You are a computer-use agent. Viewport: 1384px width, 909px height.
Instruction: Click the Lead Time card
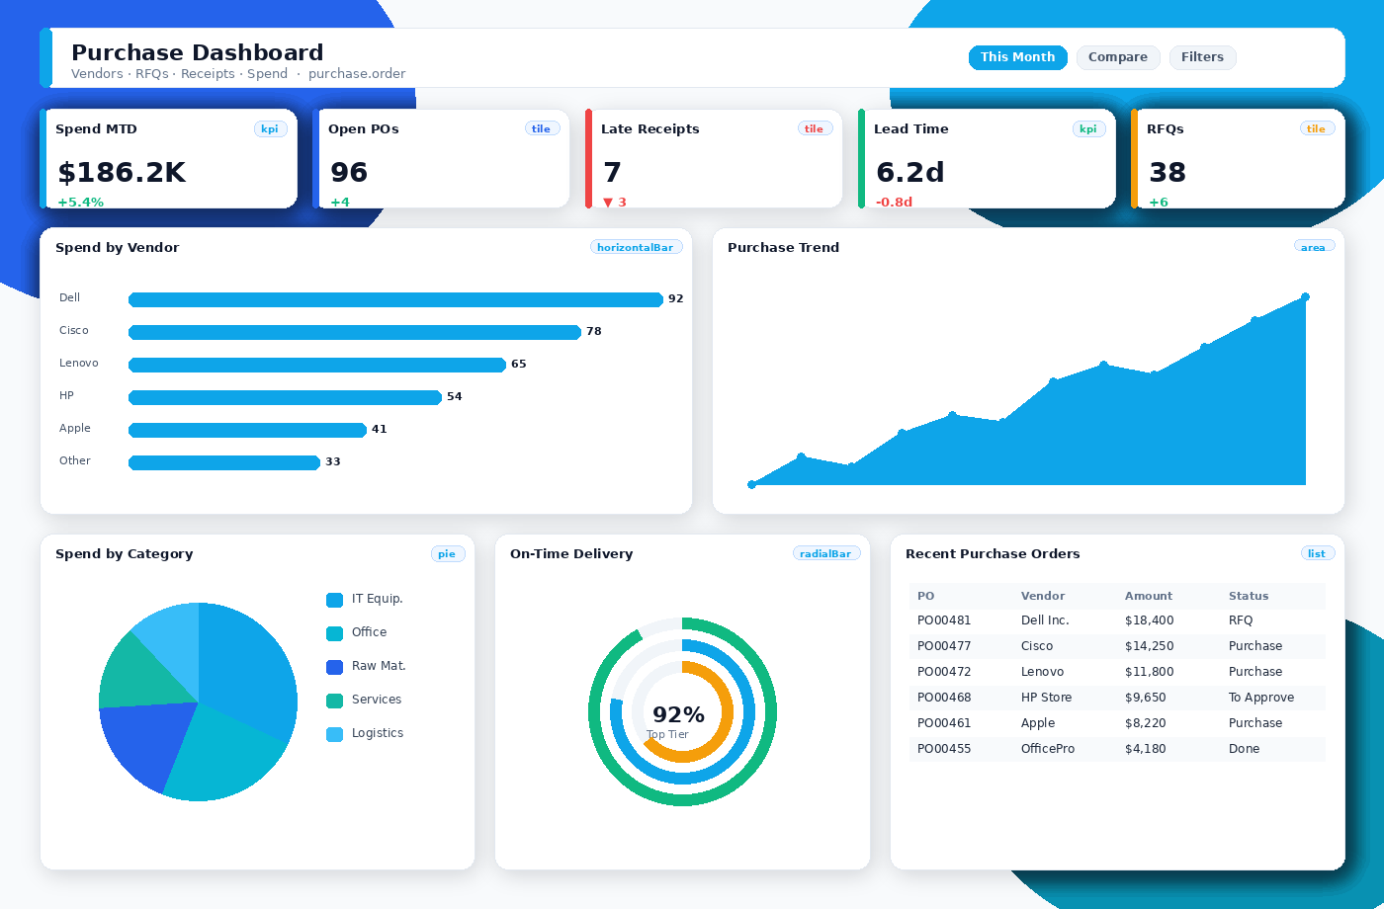point(987,158)
